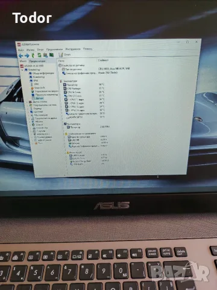Click the green chip toolbar icon
Screen dimensions: 217x290
pos(52,55)
